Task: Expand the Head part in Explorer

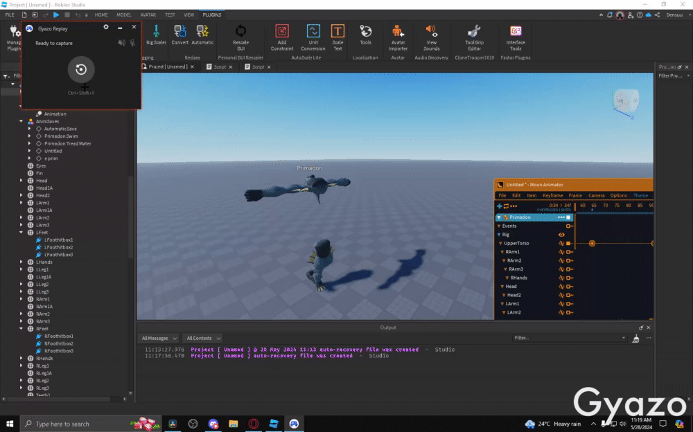Action: (x=21, y=181)
